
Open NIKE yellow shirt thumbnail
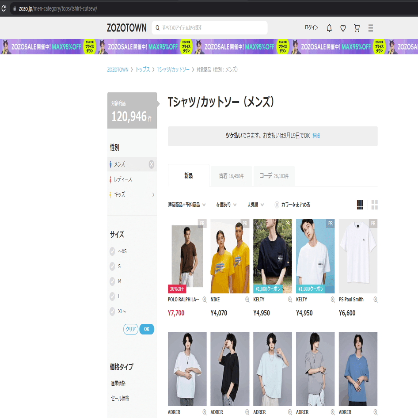[x=230, y=256]
